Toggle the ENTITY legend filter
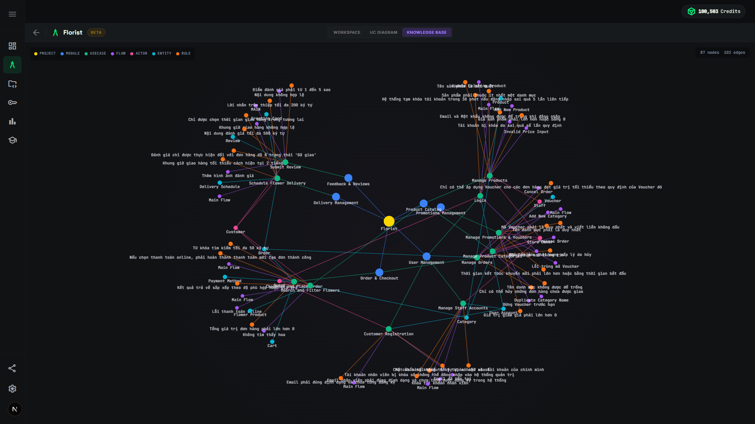Screen dimensions: 755x424 162,53
